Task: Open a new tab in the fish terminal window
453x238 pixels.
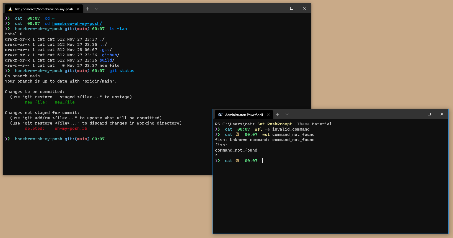Action: tap(87, 9)
